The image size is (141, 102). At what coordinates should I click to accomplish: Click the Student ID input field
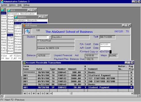[x=43, y=37]
